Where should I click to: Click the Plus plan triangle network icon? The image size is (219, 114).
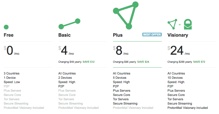(x=126, y=15)
